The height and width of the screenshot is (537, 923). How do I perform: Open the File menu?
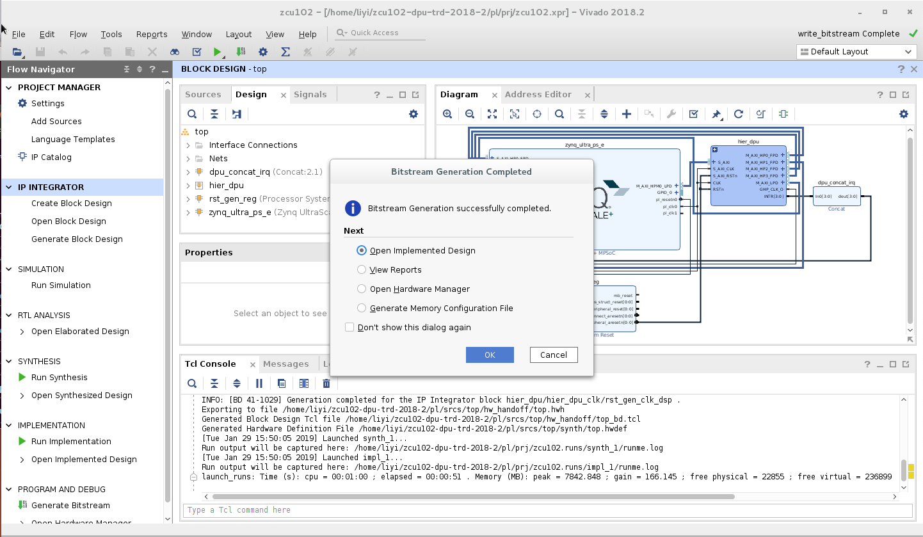(x=19, y=35)
